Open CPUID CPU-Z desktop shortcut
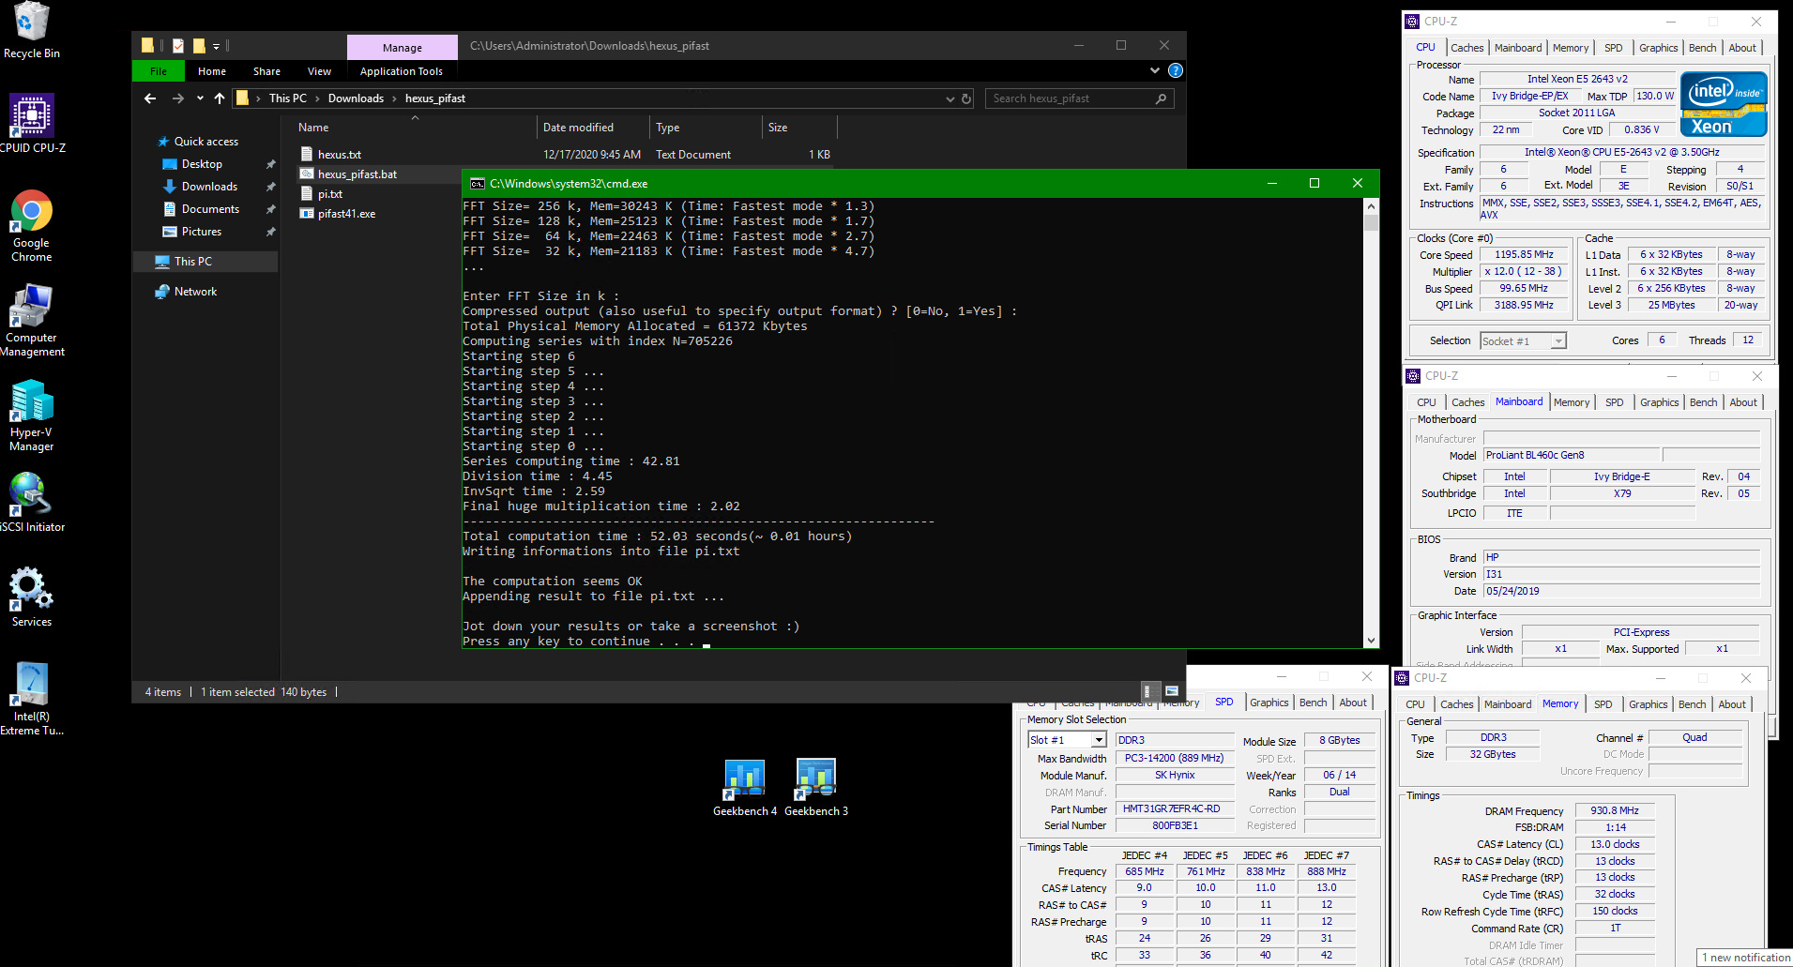The width and height of the screenshot is (1793, 967). coord(31,123)
